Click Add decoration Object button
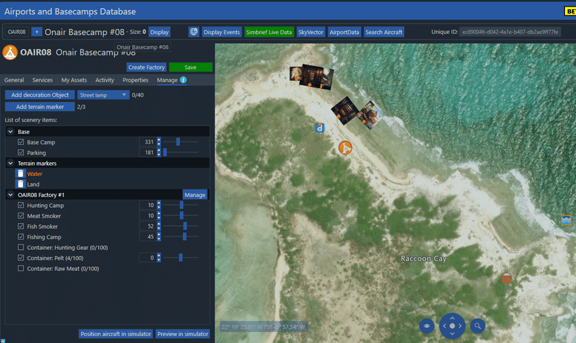The width and height of the screenshot is (576, 343). coord(40,95)
